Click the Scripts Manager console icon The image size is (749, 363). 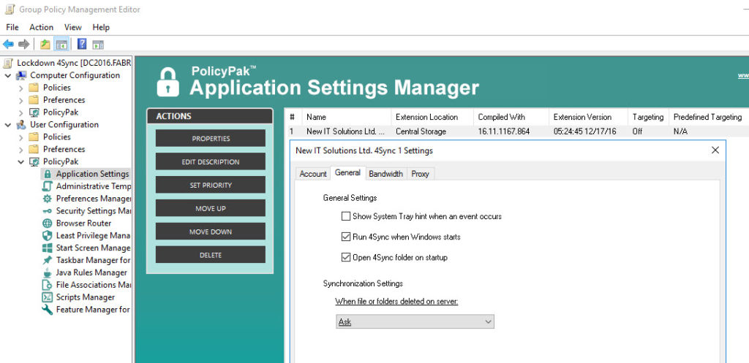click(x=47, y=297)
